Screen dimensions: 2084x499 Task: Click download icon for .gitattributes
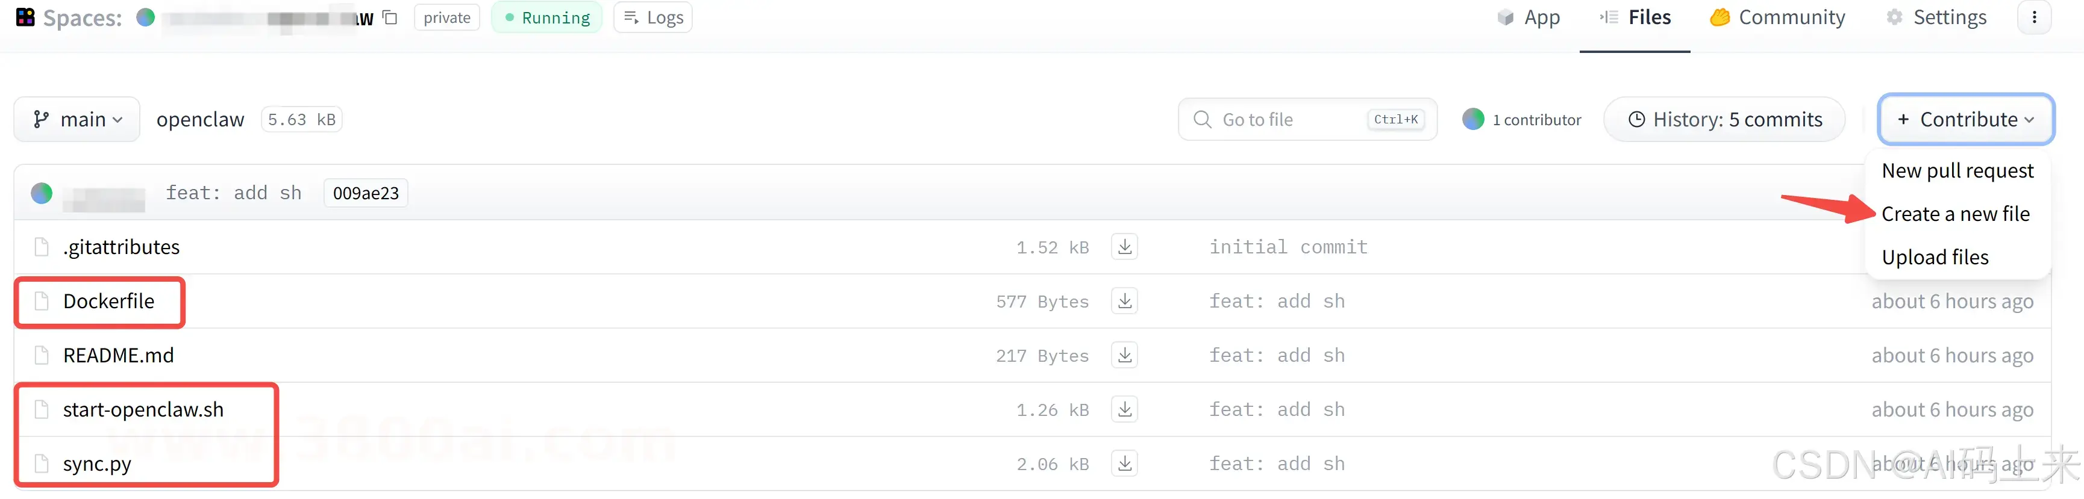(1124, 247)
